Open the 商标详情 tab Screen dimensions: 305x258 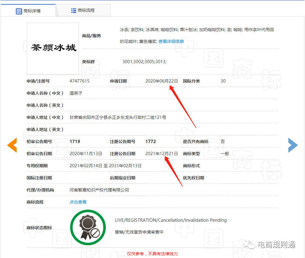pyautogui.click(x=28, y=11)
